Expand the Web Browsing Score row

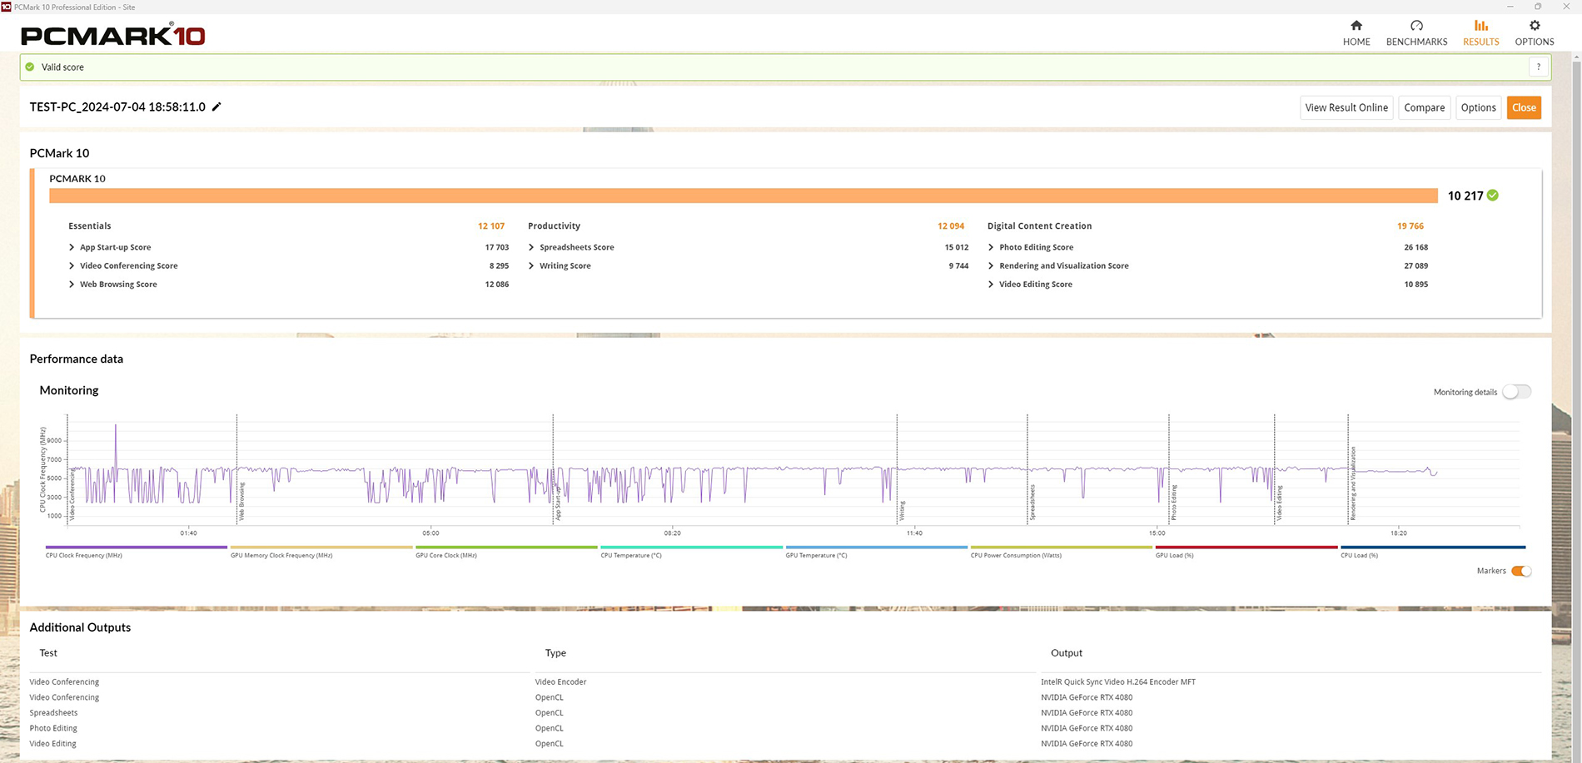pyautogui.click(x=72, y=284)
